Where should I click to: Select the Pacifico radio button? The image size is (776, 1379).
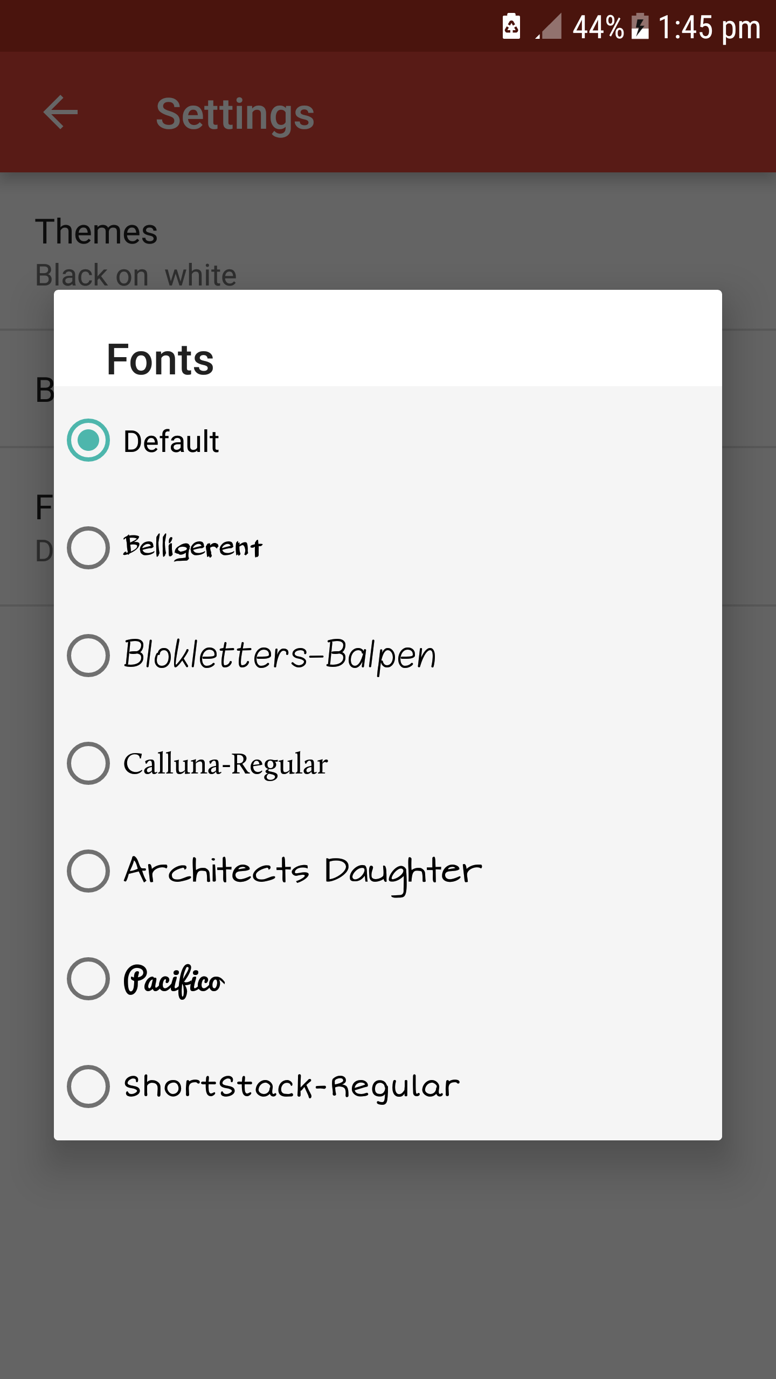(x=88, y=979)
